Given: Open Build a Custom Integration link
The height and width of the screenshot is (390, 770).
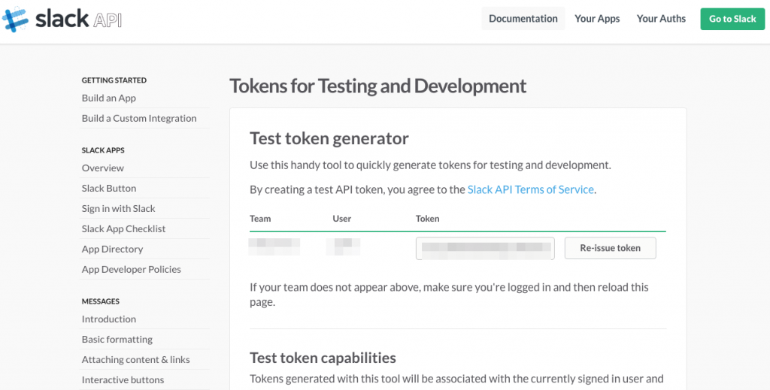Looking at the screenshot, I should tap(139, 118).
